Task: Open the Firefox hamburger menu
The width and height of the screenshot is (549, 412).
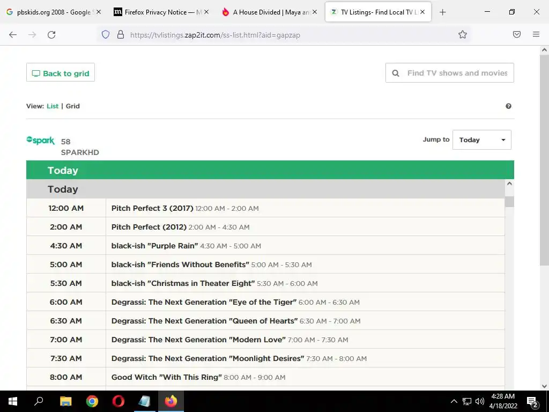Action: click(536, 34)
